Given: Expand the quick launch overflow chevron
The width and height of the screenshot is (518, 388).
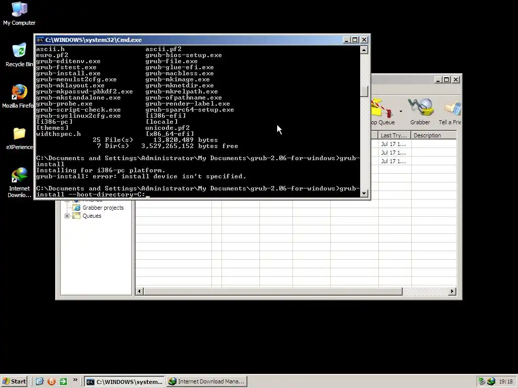Looking at the screenshot, I should 75,380.
